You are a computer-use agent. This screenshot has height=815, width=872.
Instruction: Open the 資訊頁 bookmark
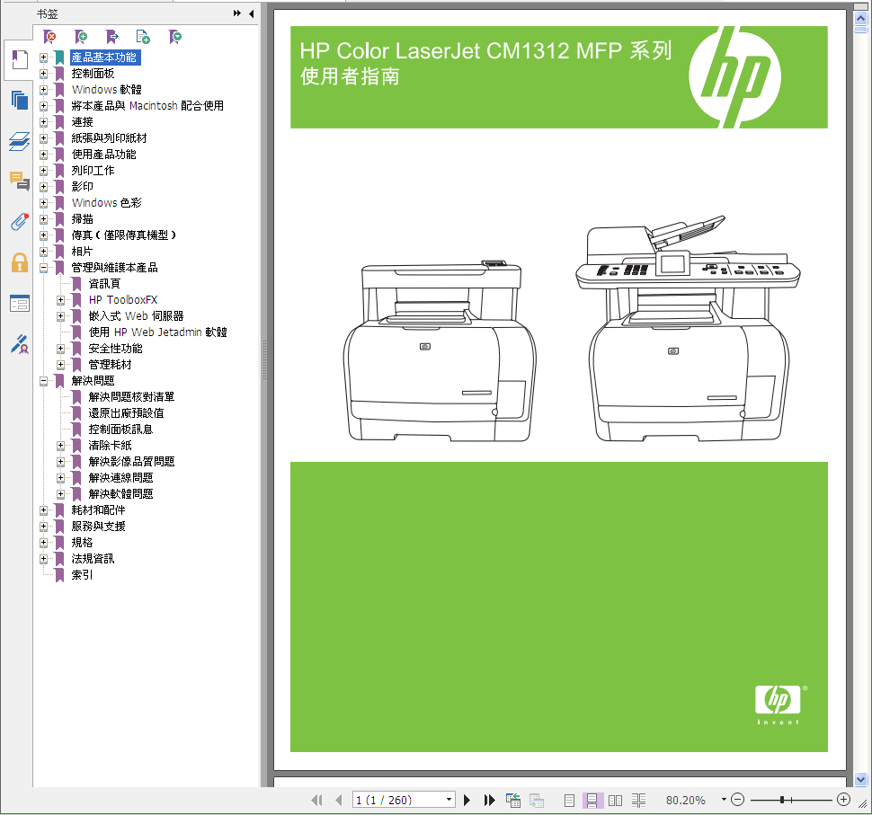pyautogui.click(x=104, y=284)
